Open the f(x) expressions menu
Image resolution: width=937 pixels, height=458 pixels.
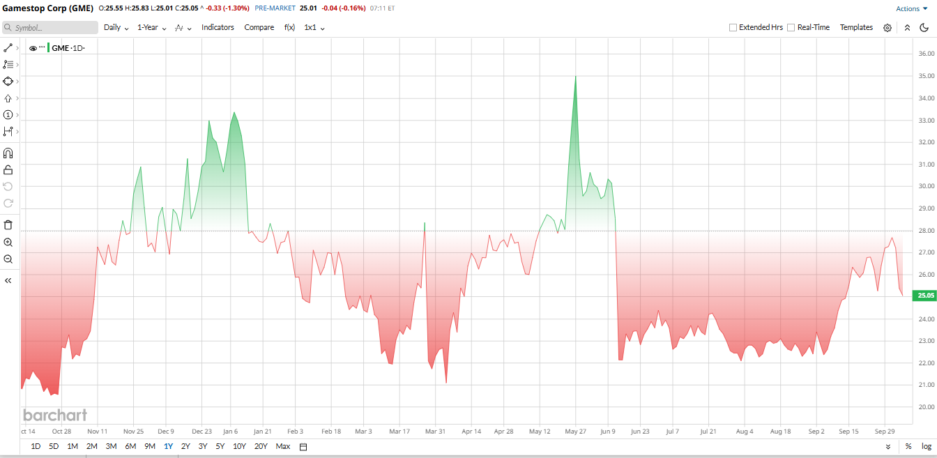pos(289,28)
